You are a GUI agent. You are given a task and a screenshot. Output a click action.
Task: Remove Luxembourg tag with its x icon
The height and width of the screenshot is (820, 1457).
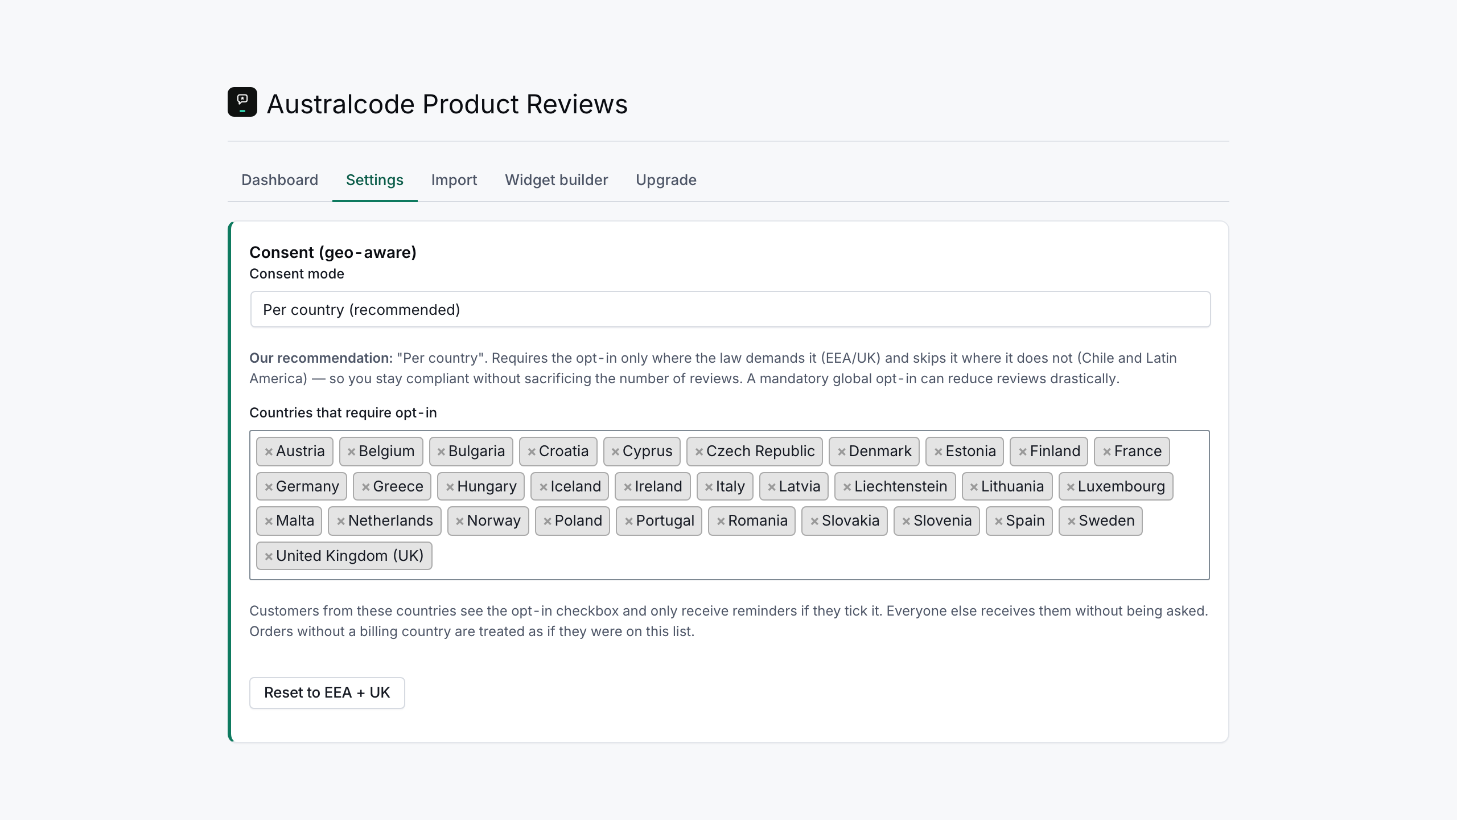tap(1071, 487)
